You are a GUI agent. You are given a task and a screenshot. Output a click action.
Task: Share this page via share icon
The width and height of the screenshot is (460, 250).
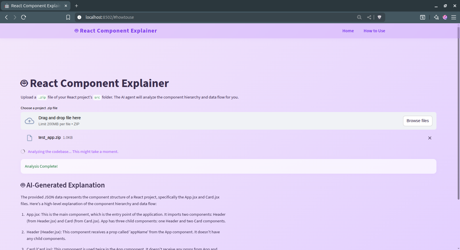[x=369, y=17]
